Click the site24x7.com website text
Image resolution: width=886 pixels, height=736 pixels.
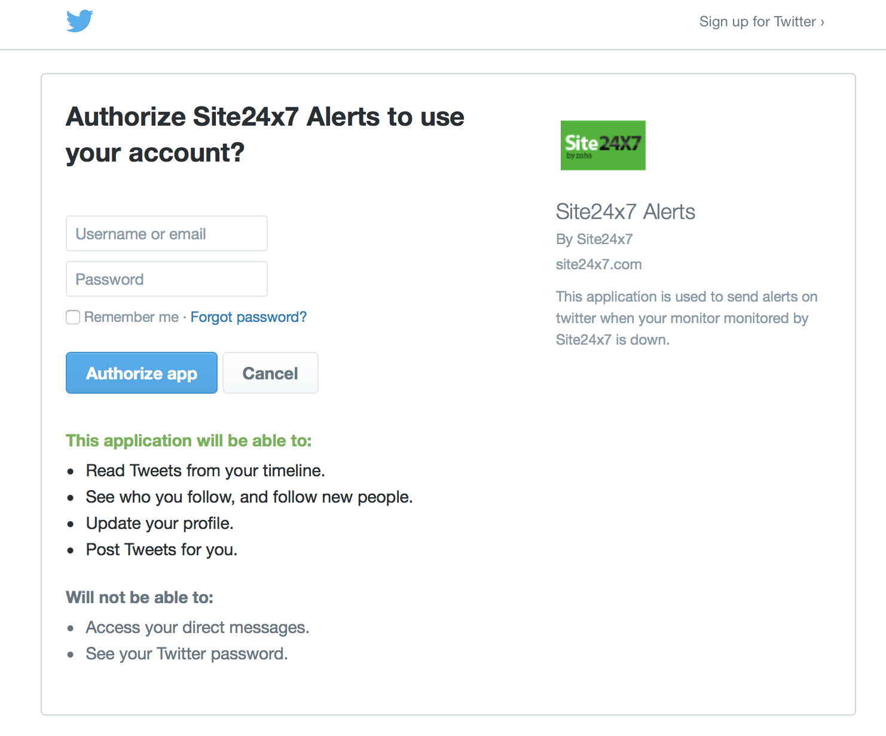point(598,264)
